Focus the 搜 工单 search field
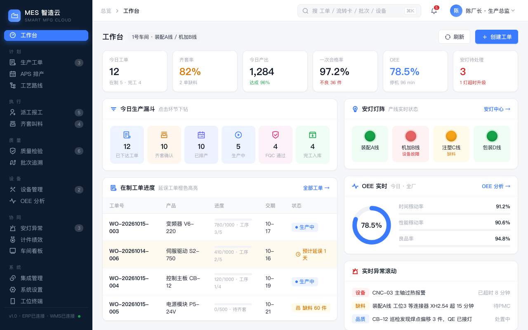The height and width of the screenshot is (330, 528). 359,11
